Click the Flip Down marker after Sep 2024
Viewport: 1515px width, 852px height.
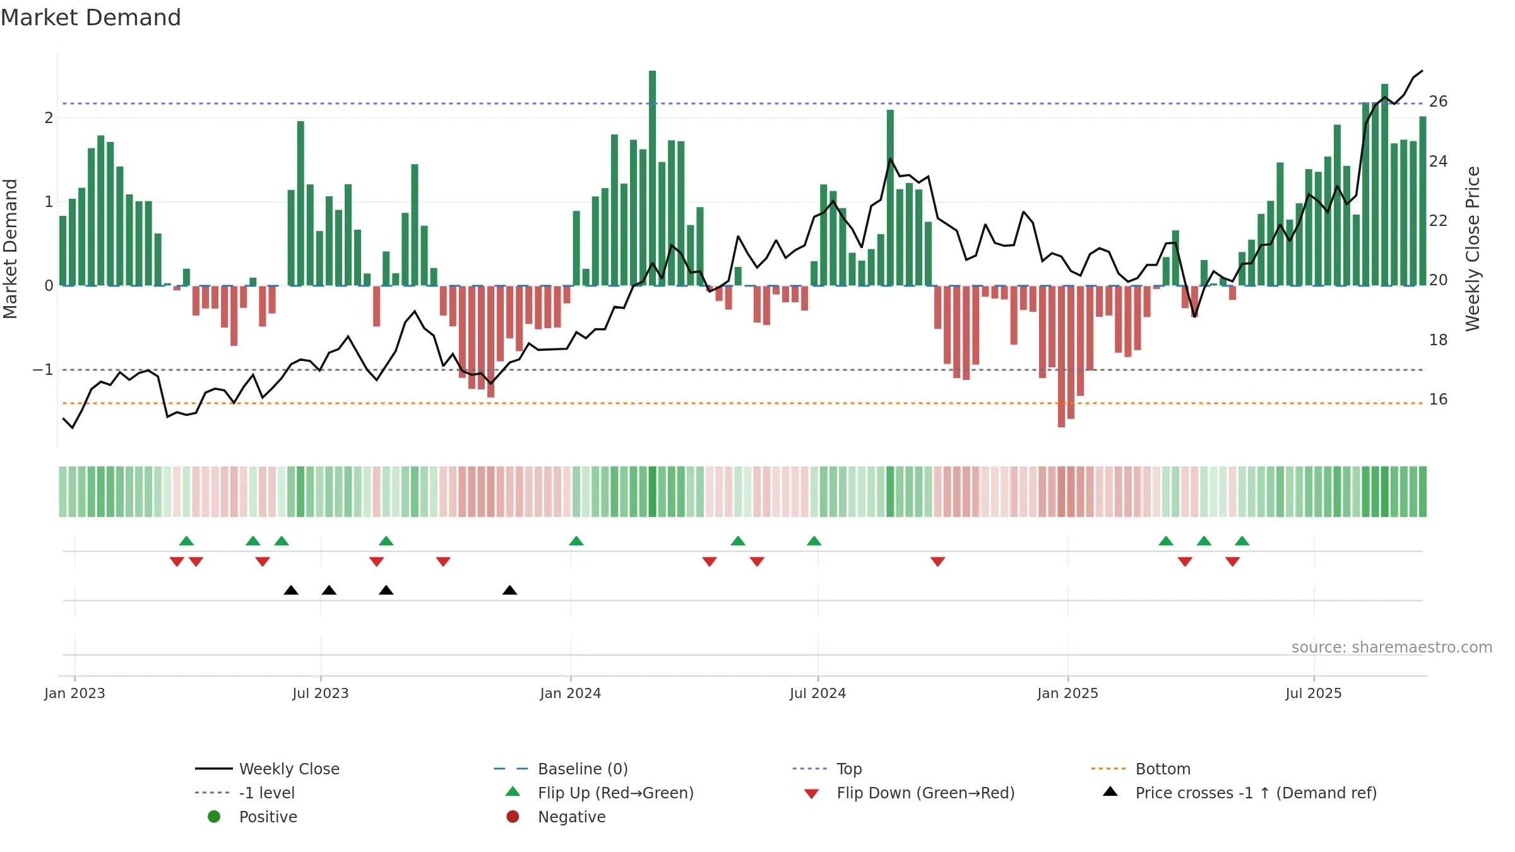938,562
